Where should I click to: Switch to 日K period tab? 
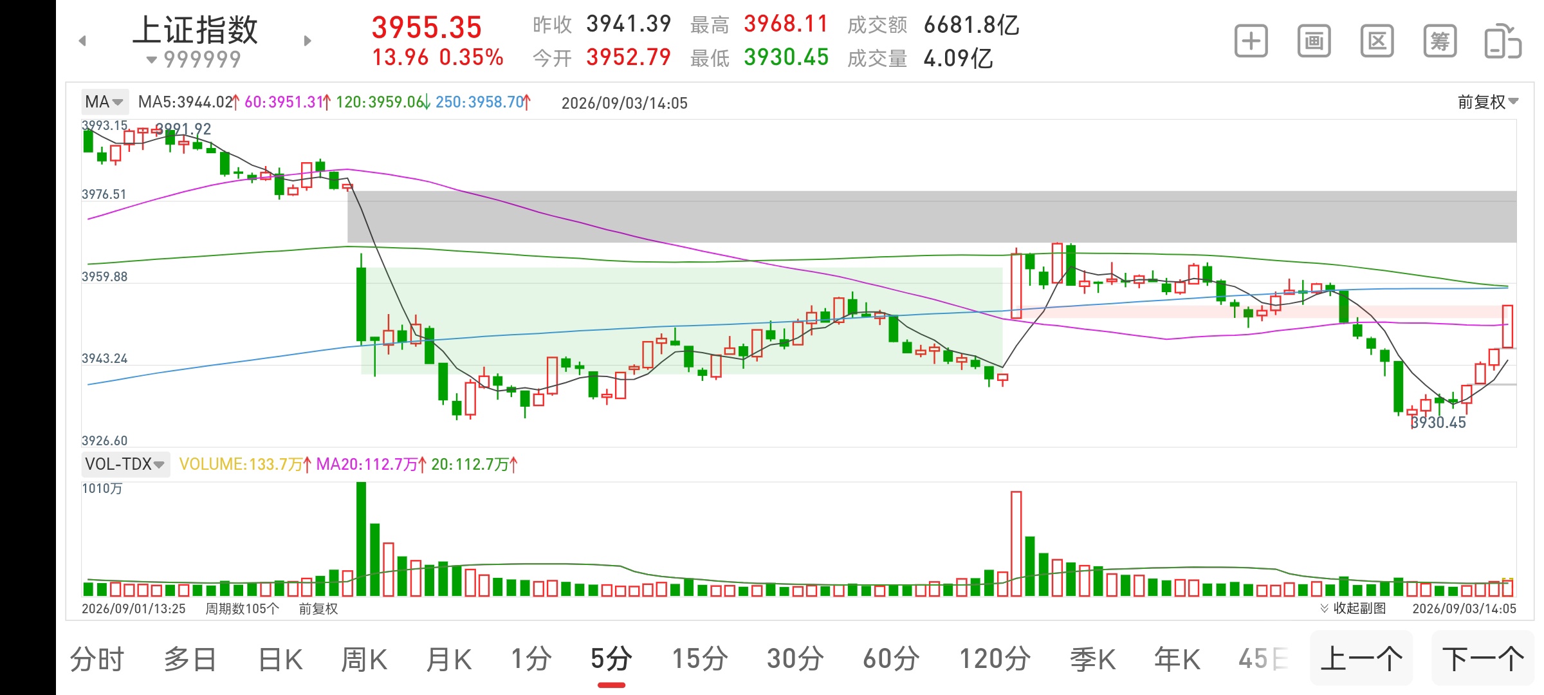click(280, 660)
